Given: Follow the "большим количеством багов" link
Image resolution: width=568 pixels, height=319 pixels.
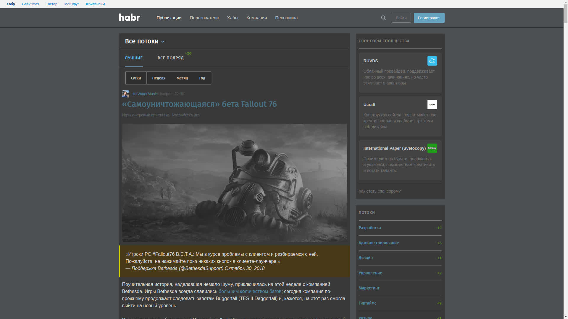Looking at the screenshot, I should (250, 291).
